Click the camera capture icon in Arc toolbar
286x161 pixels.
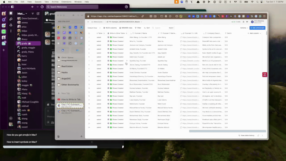[x=155, y=16]
